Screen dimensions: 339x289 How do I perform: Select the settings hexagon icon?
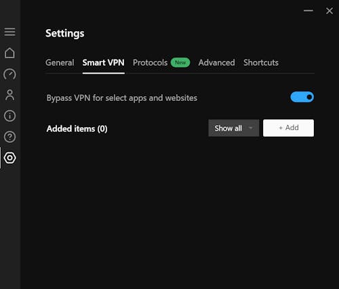pos(9,158)
